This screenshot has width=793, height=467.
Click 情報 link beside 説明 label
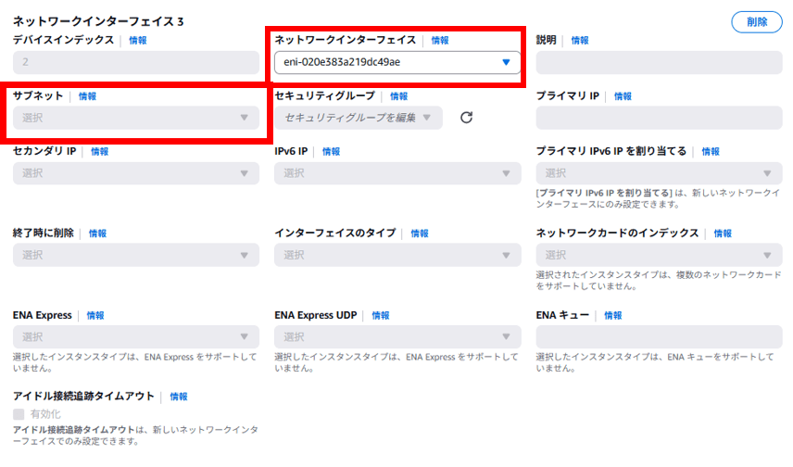[x=580, y=41]
